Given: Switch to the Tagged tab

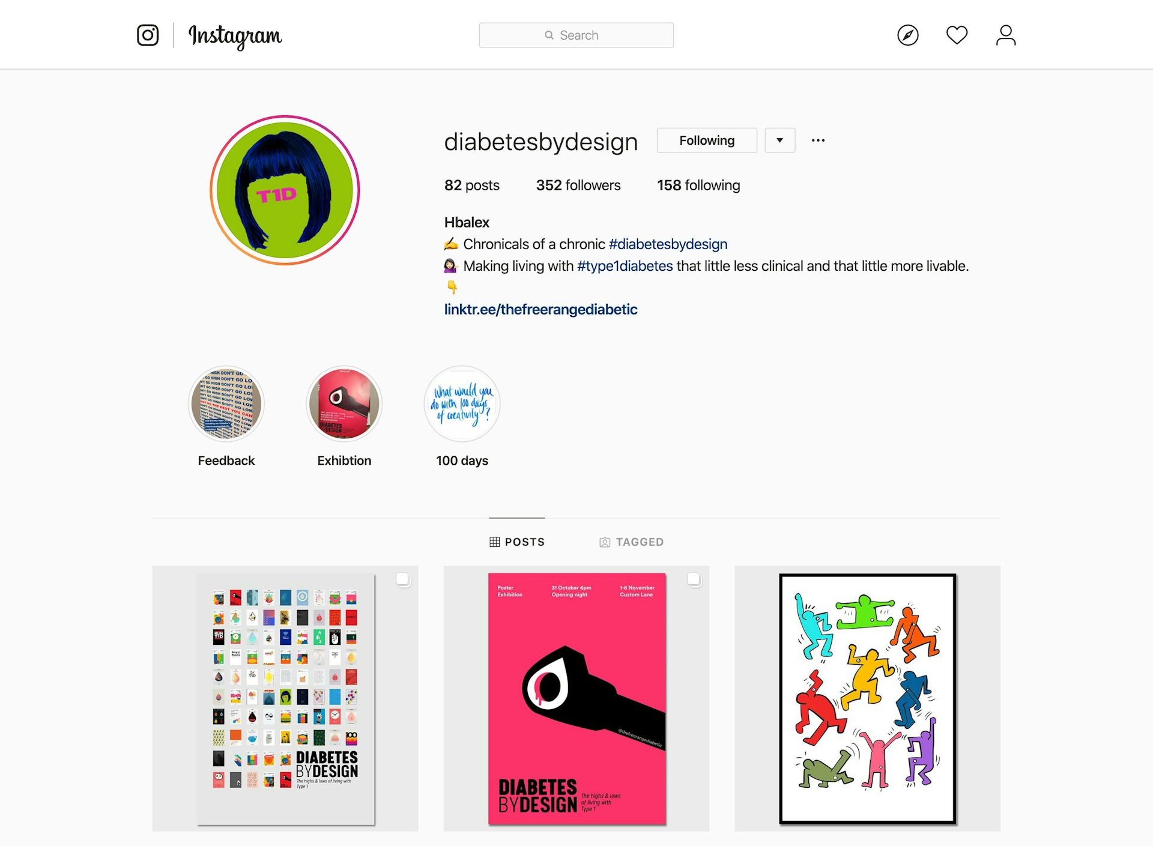Looking at the screenshot, I should point(631,542).
